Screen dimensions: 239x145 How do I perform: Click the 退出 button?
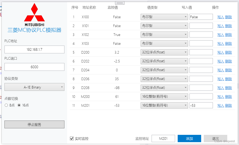tap(215, 138)
